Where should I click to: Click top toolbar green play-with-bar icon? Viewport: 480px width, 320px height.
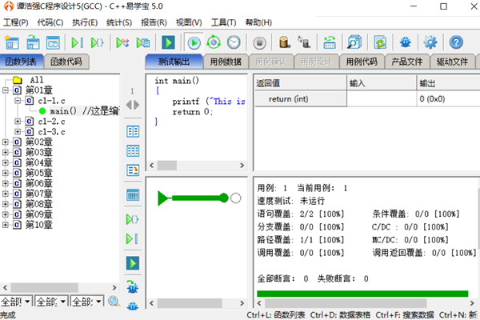click(x=77, y=42)
